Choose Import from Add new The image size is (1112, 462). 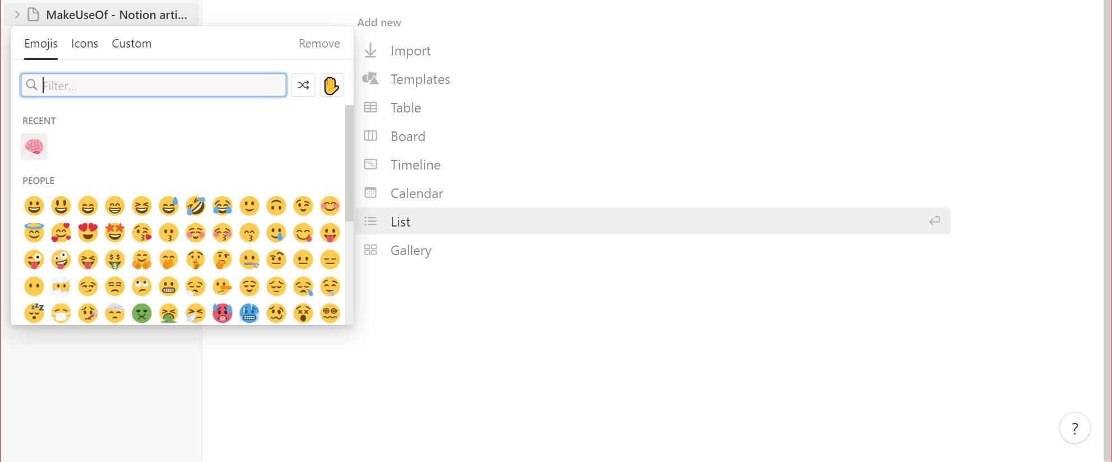410,51
